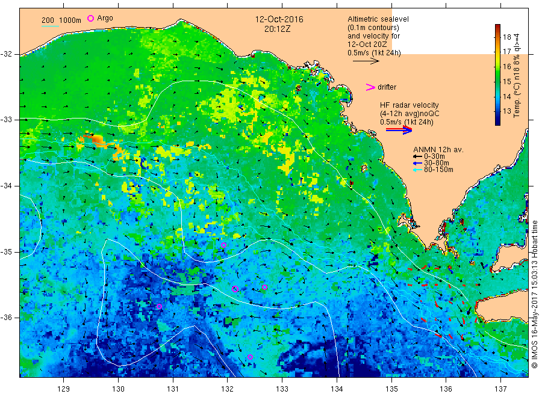This screenshot has width=542, height=397.
Task: Select Argo float marker near 132.4°E, 36.6°S
Action: tap(251, 357)
